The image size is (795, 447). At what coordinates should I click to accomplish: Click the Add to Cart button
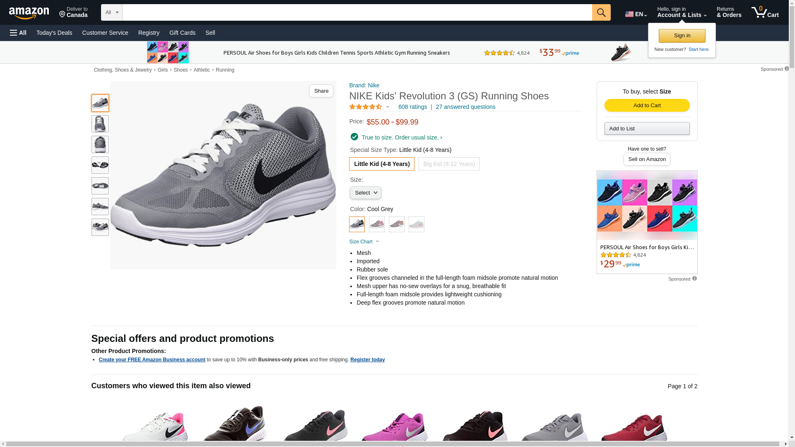pos(647,105)
